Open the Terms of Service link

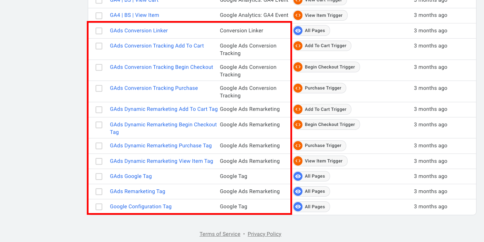point(220,234)
